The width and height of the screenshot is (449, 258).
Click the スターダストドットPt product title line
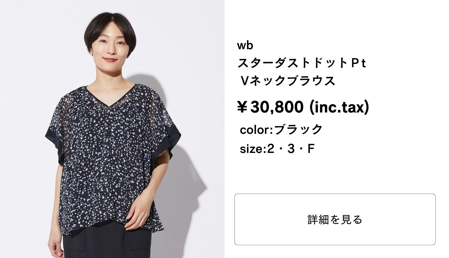(x=301, y=63)
